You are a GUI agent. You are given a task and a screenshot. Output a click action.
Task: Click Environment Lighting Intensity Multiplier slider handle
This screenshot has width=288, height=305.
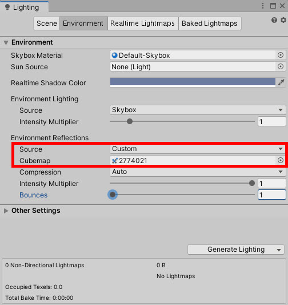coord(130,121)
